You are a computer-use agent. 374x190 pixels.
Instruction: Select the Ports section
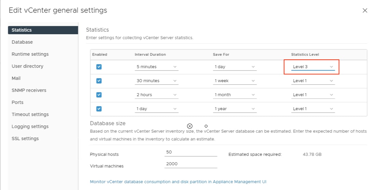coord(17,102)
